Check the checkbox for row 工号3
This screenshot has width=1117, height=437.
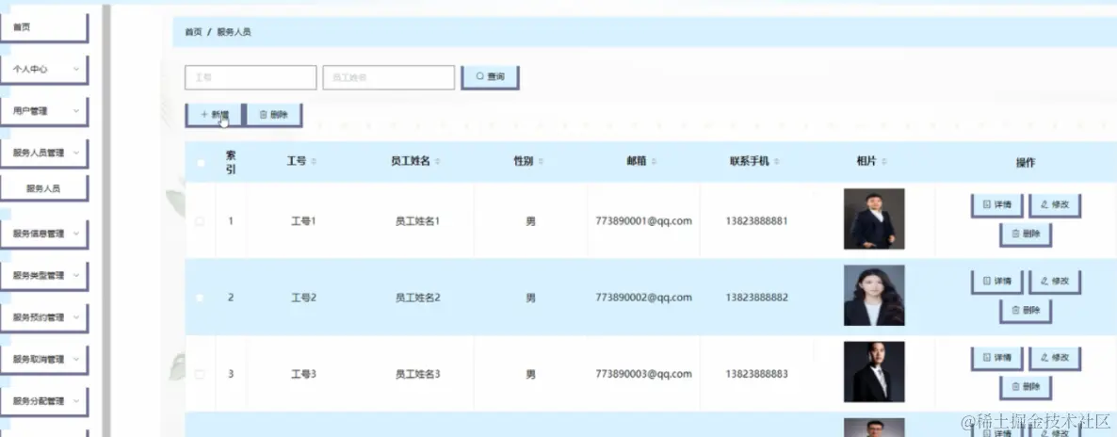pyautogui.click(x=201, y=374)
